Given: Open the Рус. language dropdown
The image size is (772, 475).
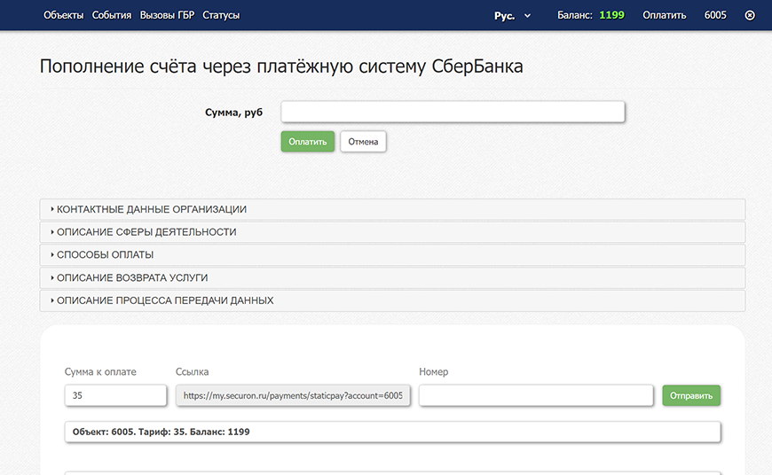Looking at the screenshot, I should (512, 16).
